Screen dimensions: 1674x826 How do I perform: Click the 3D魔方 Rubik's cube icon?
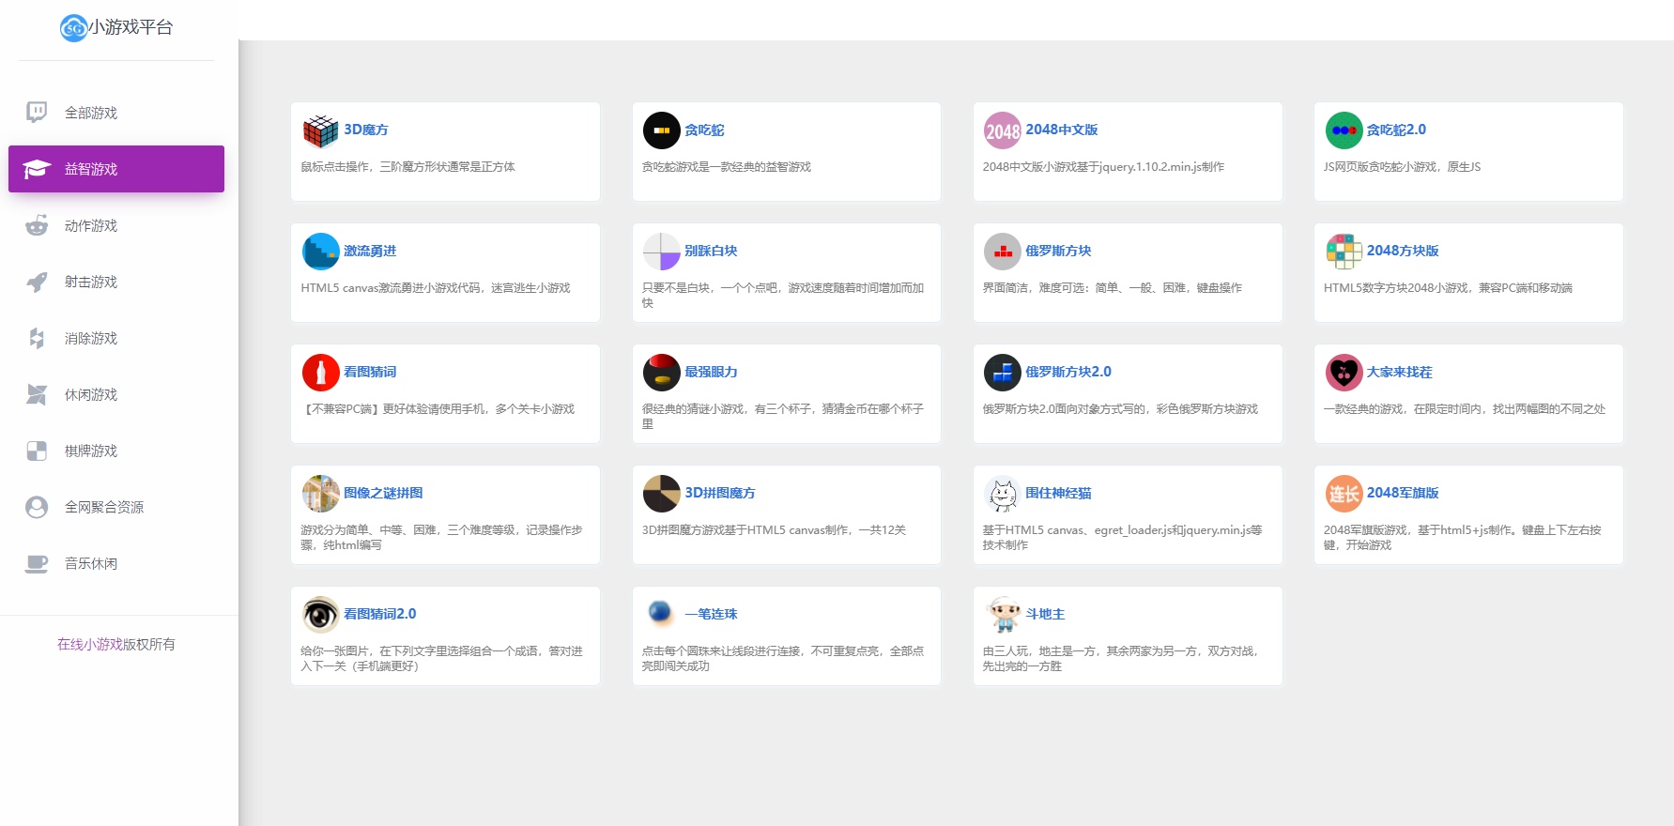click(x=320, y=130)
